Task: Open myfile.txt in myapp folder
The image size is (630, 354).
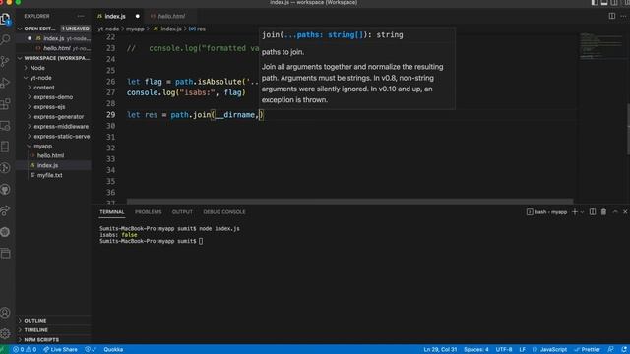Action: (x=54, y=175)
